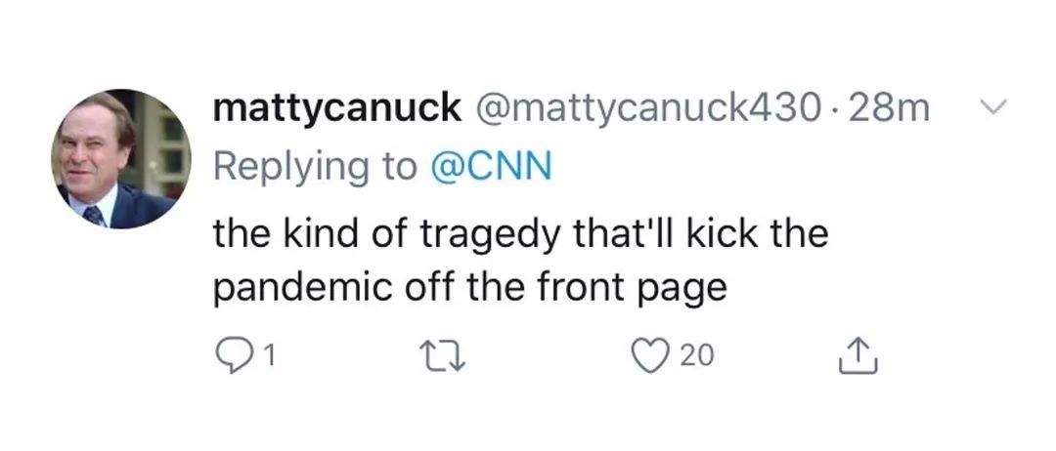Open the tweet via the 28m timestamp

coord(889,107)
